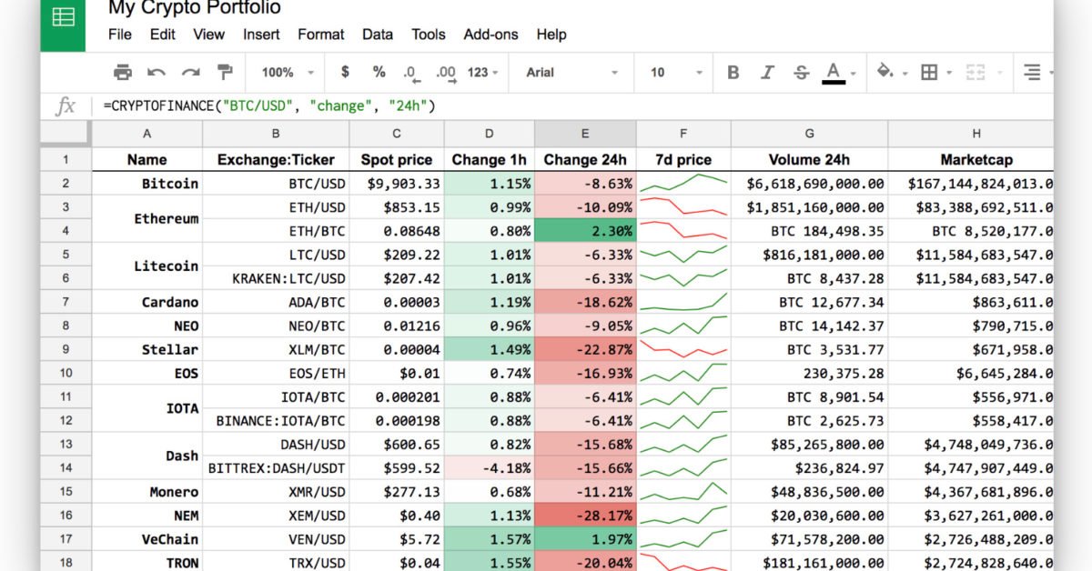Click the redo arrow icon
This screenshot has height=571, width=1092.
tap(190, 73)
